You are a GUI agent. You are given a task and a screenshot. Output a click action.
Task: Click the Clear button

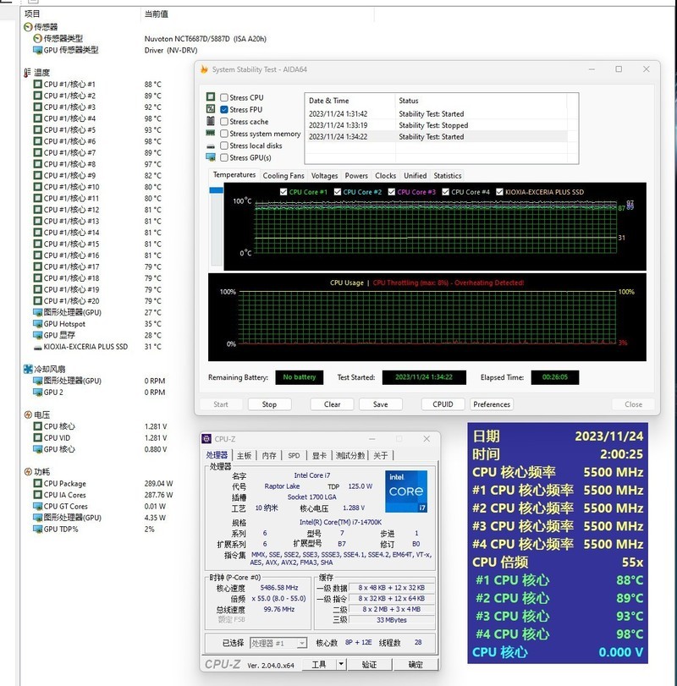coord(333,404)
